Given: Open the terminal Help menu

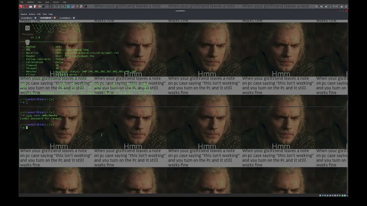Looking at the screenshot, I should tap(51, 14).
